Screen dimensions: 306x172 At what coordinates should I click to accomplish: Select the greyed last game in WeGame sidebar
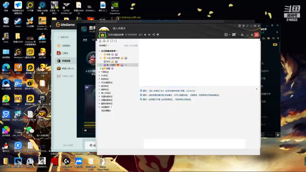65,76
